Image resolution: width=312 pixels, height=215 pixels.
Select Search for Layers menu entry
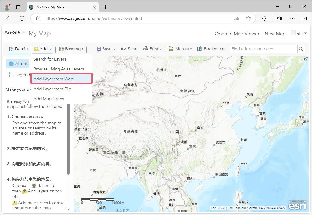coord(50,59)
